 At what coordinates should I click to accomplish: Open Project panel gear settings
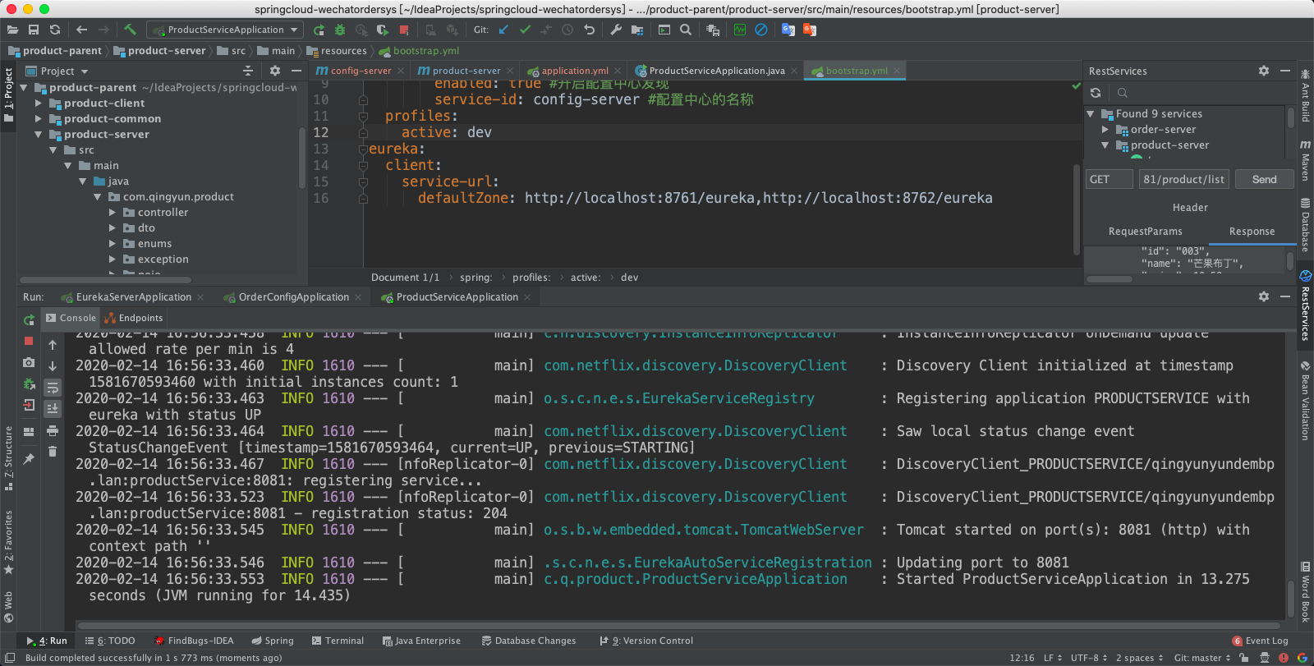[x=275, y=71]
